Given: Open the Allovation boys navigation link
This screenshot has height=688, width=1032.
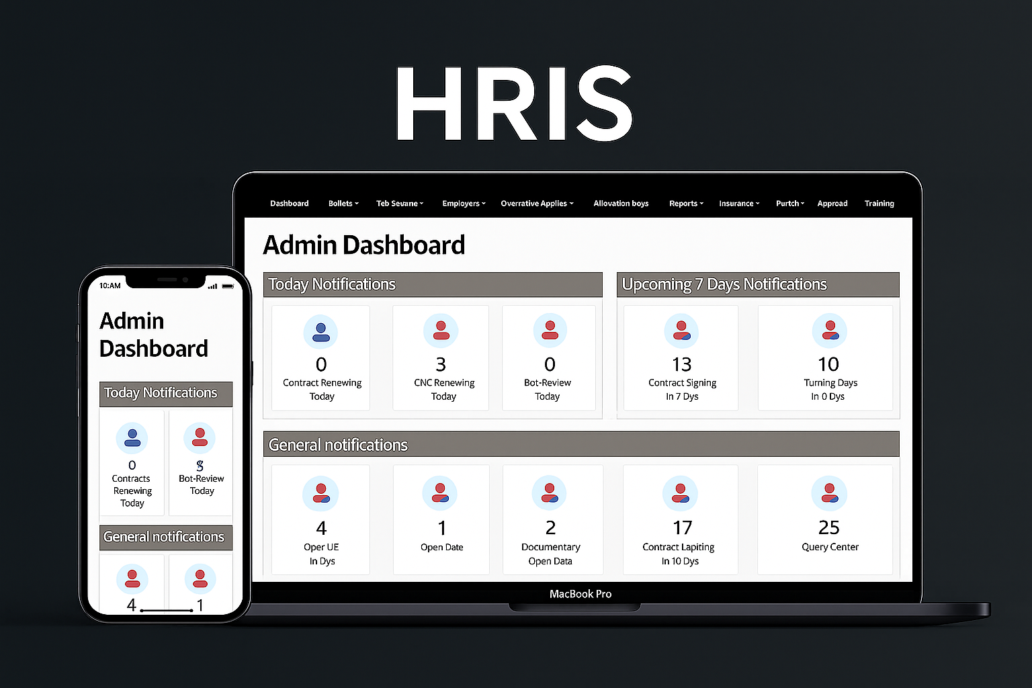Looking at the screenshot, I should 621,204.
